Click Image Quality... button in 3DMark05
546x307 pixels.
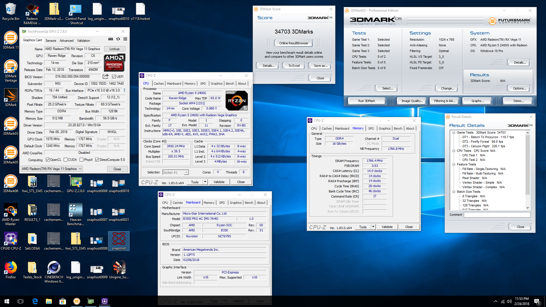[412, 101]
